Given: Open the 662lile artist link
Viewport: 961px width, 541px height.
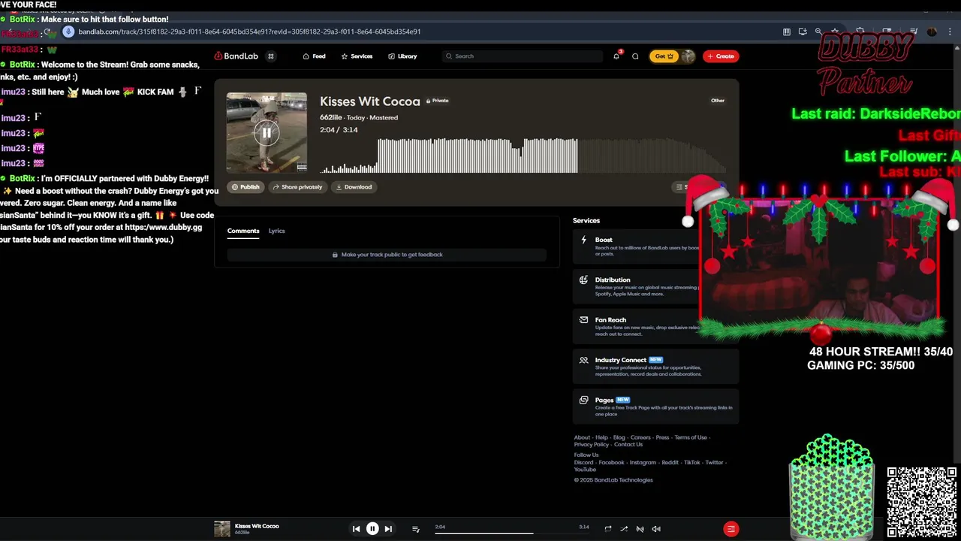Looking at the screenshot, I should (x=331, y=118).
